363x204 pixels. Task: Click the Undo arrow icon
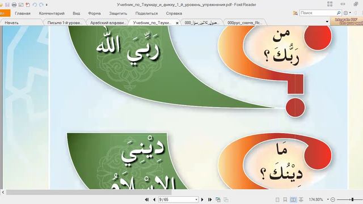(35, 5)
